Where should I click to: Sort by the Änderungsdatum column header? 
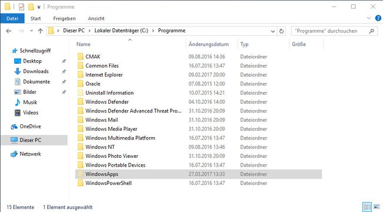[209, 44]
